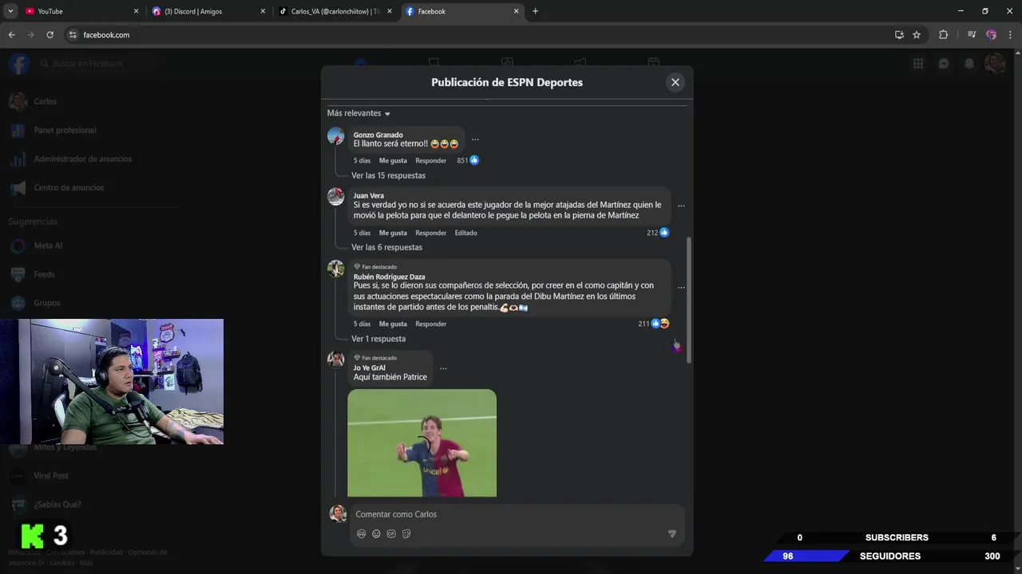
Task: Open options menu on Rubén Rodríguez Daza's comment
Action: 681,287
